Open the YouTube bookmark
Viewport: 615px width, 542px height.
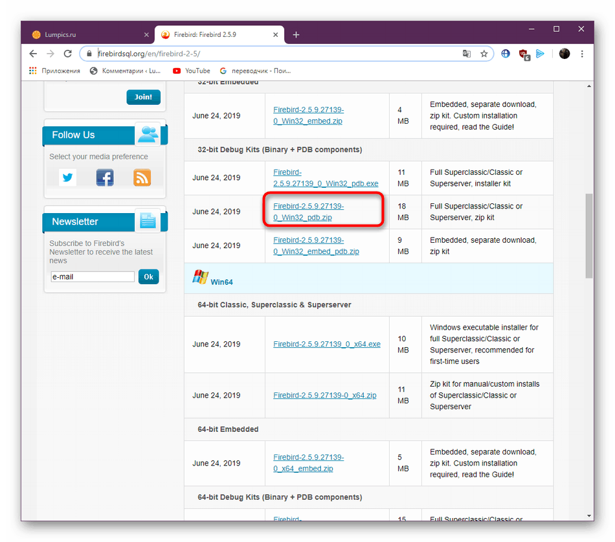pos(192,71)
